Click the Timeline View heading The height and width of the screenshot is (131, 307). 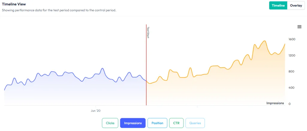(x=14, y=4)
